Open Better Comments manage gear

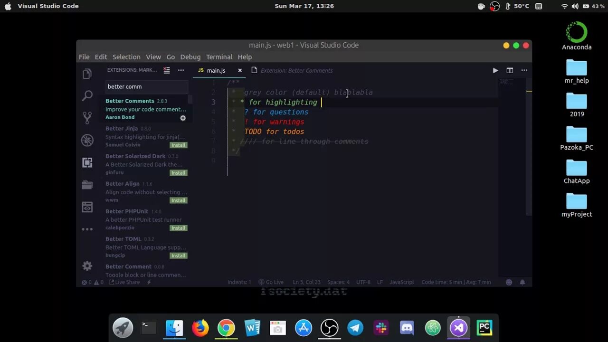[183, 118]
